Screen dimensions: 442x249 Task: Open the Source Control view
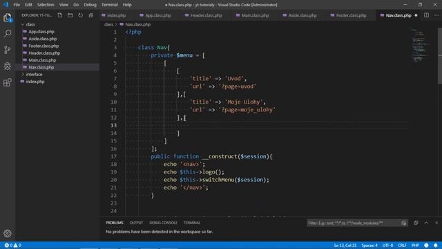click(8, 50)
